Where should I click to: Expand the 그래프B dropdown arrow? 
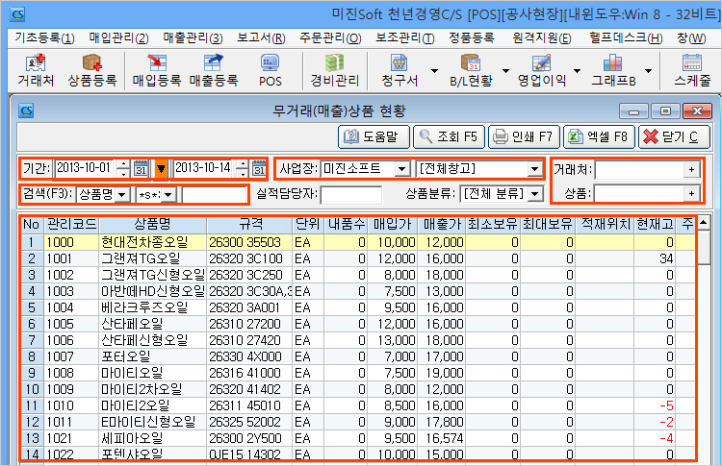(648, 71)
